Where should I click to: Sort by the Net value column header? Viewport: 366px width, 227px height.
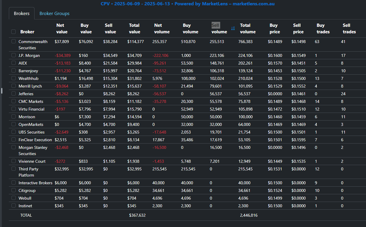(62, 29)
